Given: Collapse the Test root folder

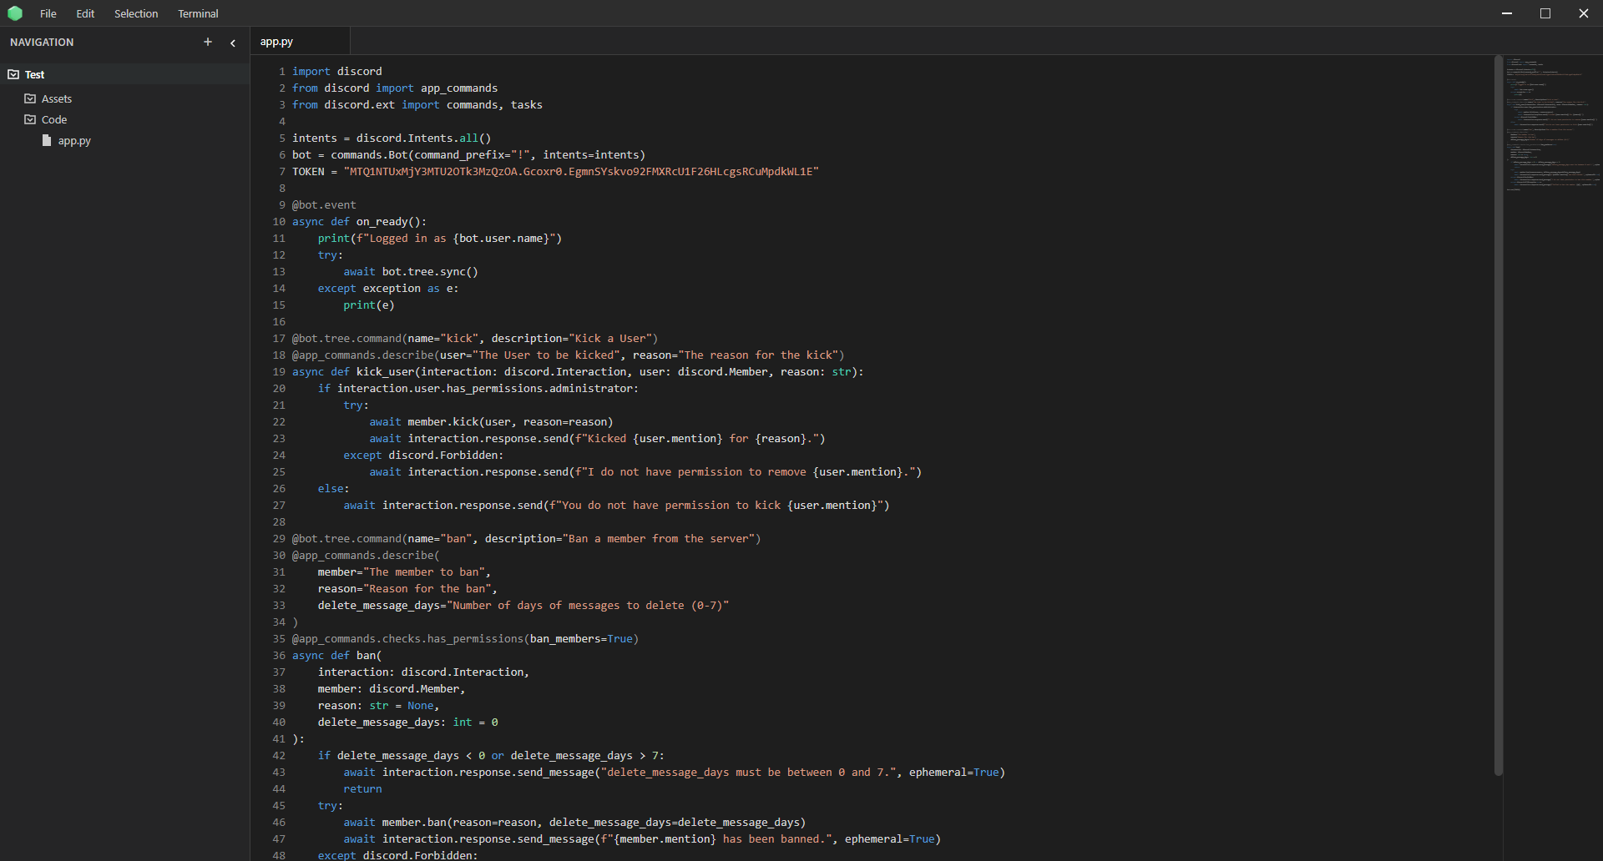Looking at the screenshot, I should coord(34,74).
